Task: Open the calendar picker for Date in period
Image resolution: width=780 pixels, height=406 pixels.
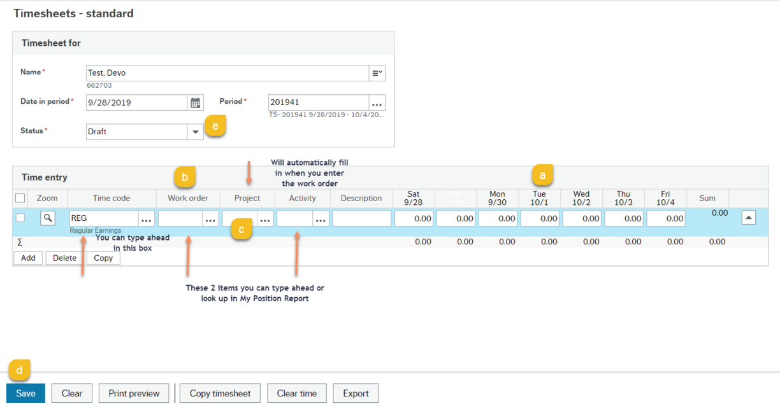Action: tap(195, 102)
